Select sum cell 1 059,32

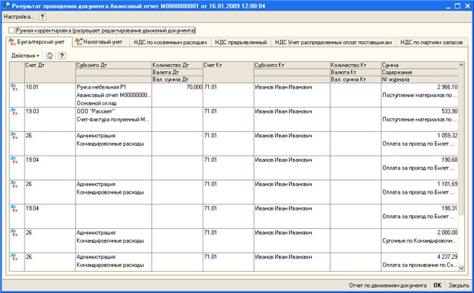[x=420, y=136]
